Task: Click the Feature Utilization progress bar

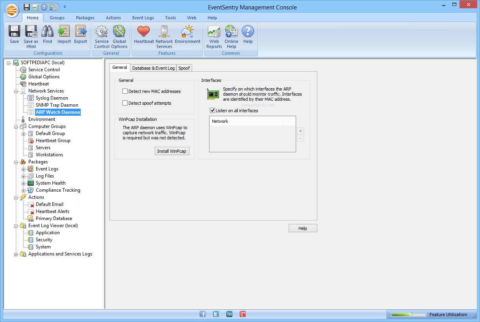Action: [x=408, y=315]
